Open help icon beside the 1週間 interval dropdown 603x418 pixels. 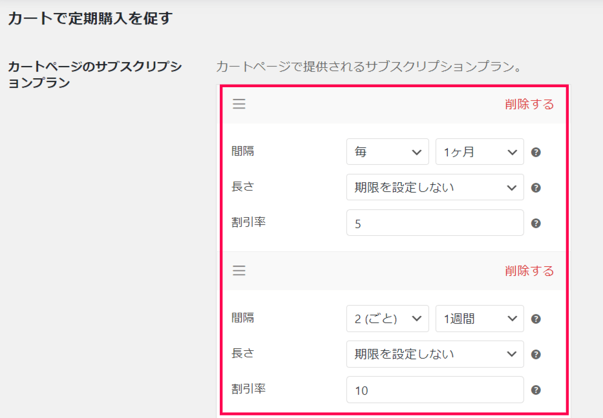[x=536, y=319]
